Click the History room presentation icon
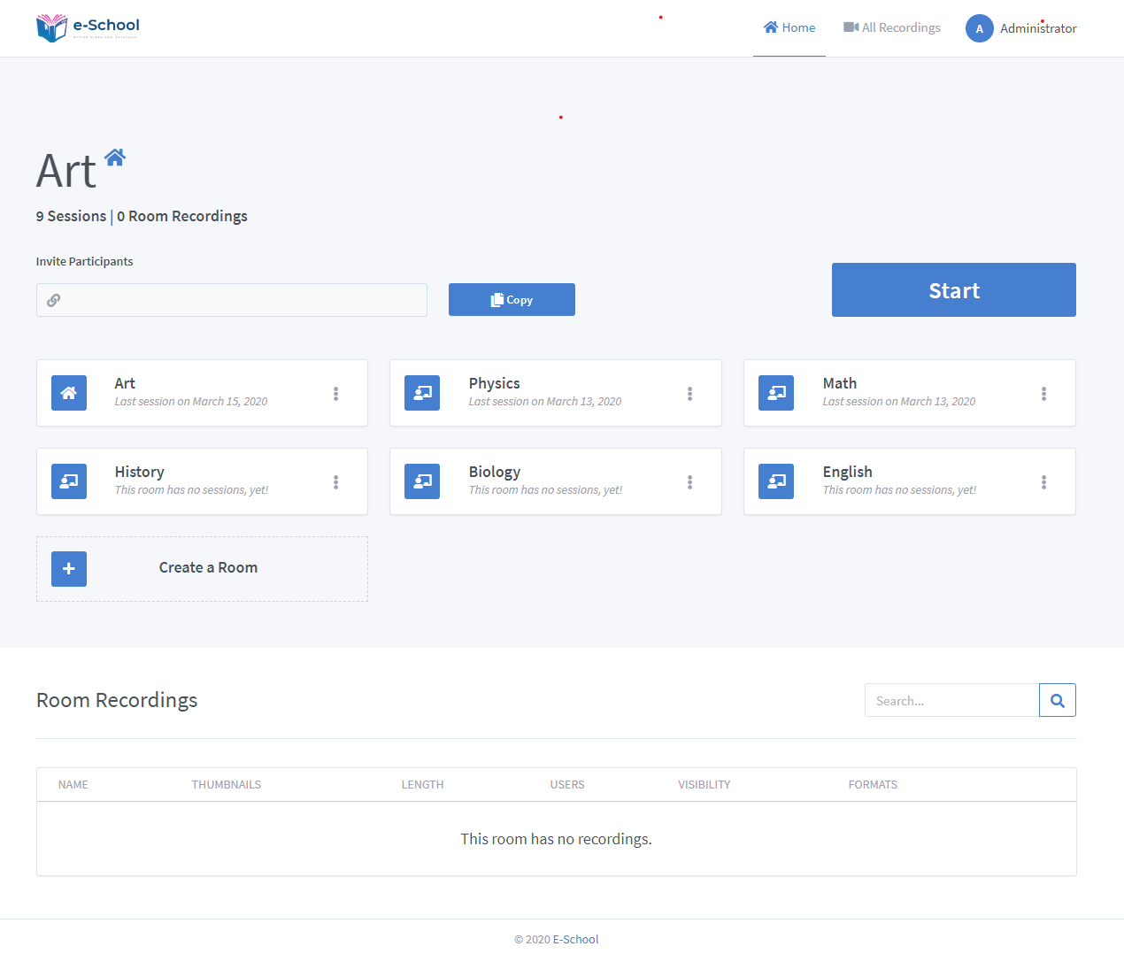Image resolution: width=1124 pixels, height=954 pixels. tap(69, 481)
